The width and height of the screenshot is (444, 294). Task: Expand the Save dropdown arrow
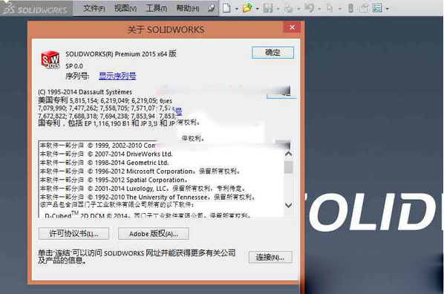278,9
